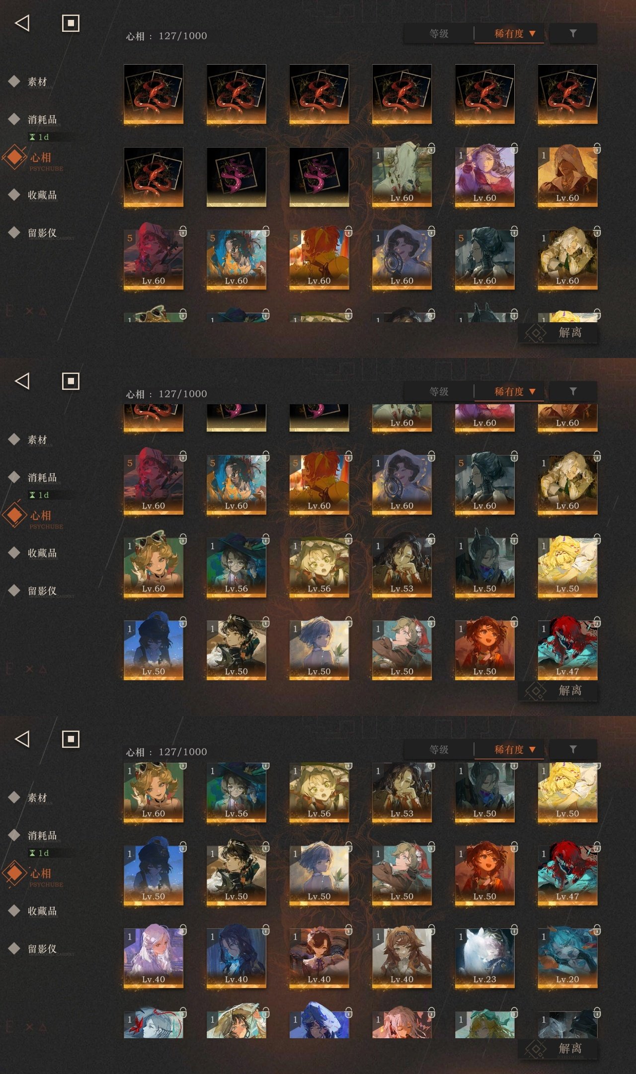Open the 收藏品 tab in the bottom screenshot
Screen dimensions: 636x1074
coord(42,911)
